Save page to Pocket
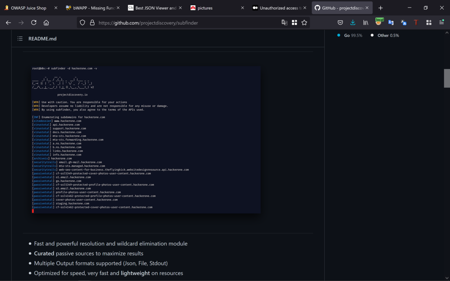Viewport: 450px width, 281px height. 340,22
